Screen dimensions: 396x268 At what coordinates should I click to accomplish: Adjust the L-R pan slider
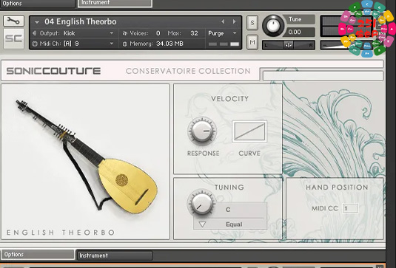[x=289, y=45]
